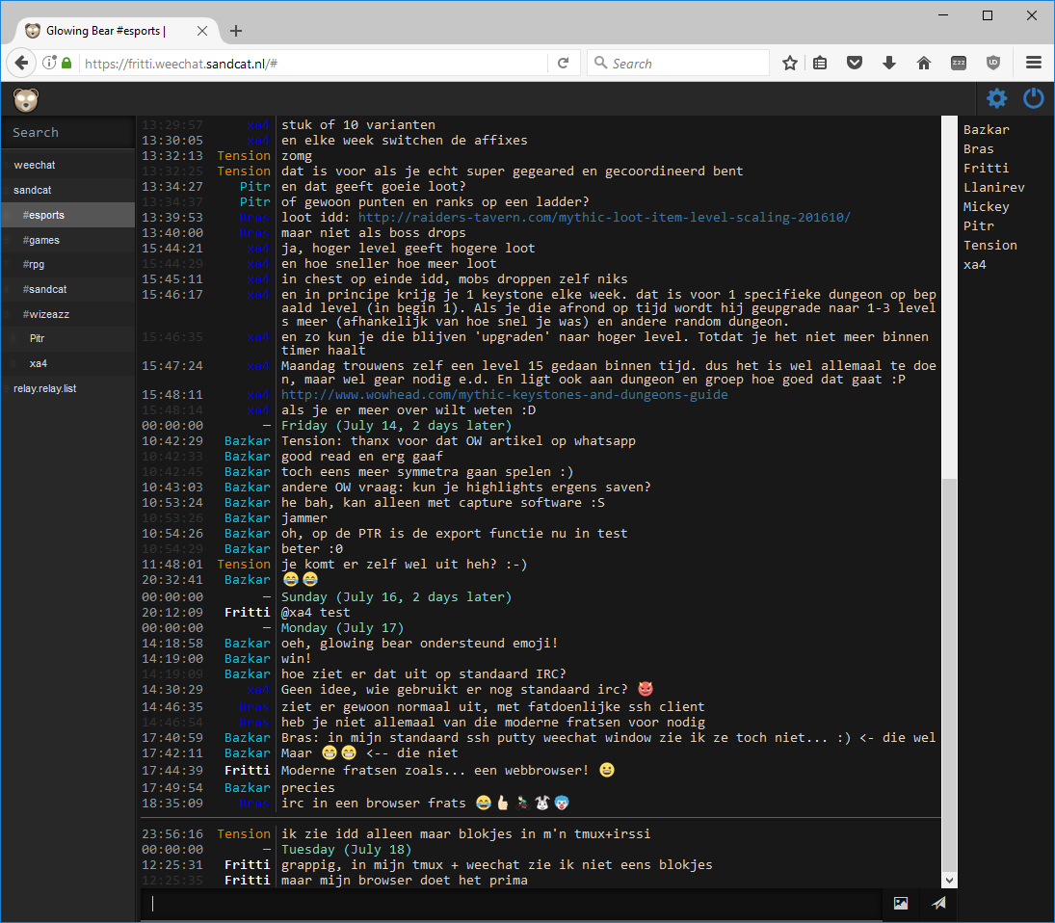Open a new browser tab
1055x923 pixels.
coord(236,31)
